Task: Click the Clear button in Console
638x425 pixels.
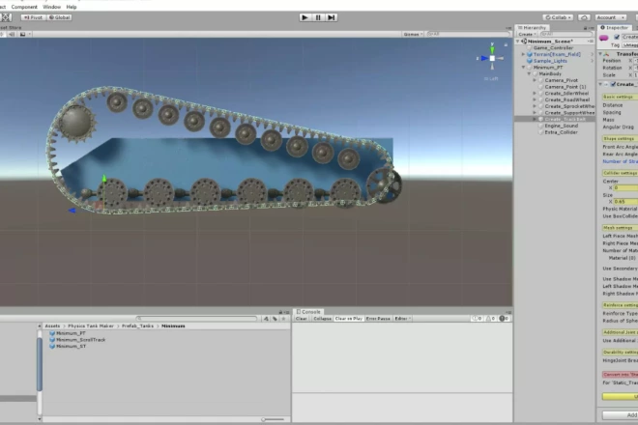Action: tap(301, 319)
